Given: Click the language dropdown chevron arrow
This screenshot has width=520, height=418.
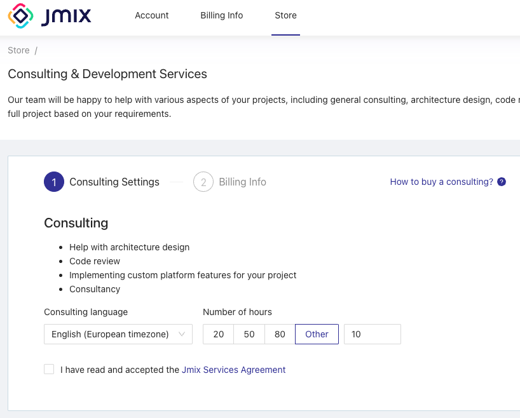Looking at the screenshot, I should pyautogui.click(x=182, y=334).
